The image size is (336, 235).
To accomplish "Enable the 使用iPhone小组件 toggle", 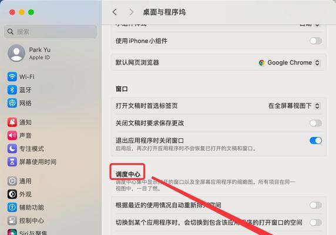I will 315,41.
